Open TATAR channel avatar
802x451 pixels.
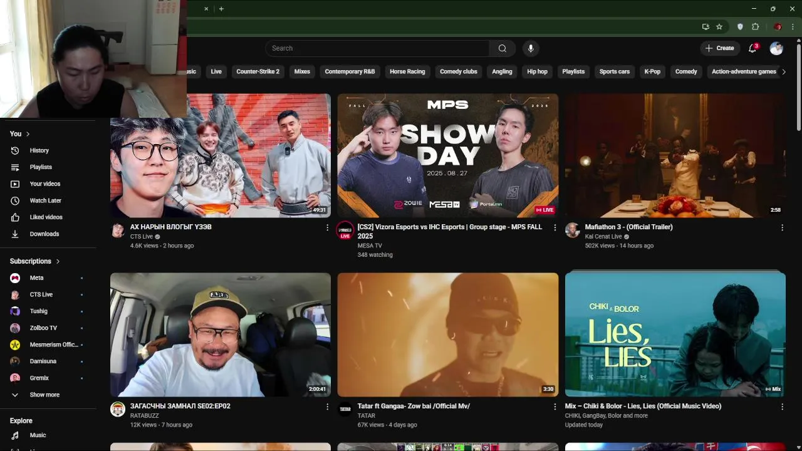click(x=345, y=409)
